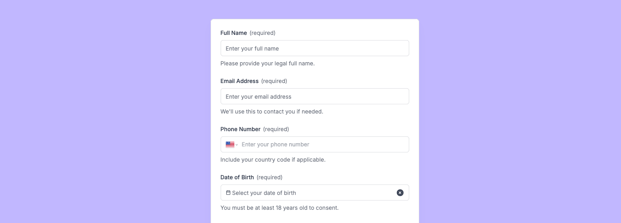
Task: Click (required) beside Phone Number
Action: tap(276, 129)
